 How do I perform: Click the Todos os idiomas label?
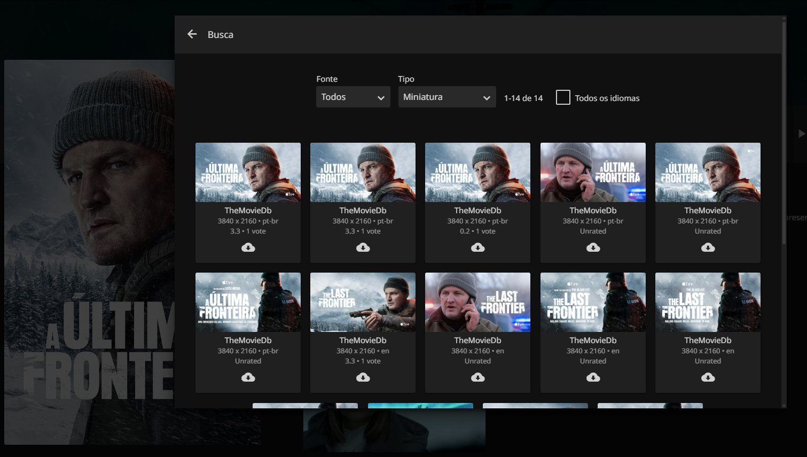point(607,98)
